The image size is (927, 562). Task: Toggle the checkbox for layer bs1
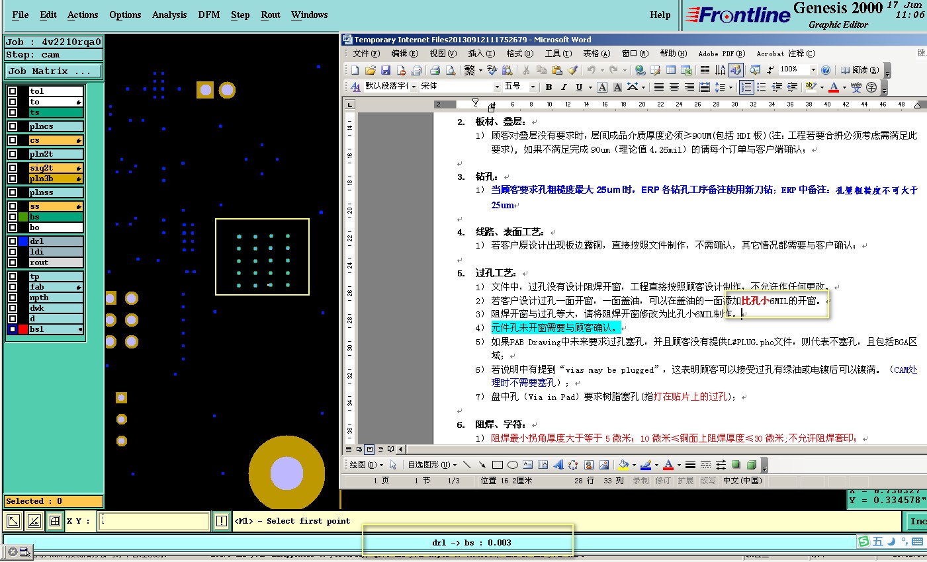click(x=13, y=329)
